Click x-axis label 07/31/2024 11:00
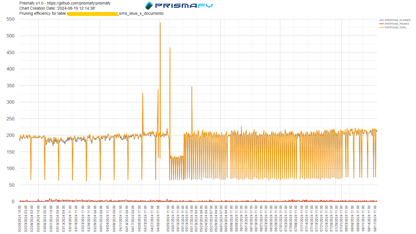The image size is (416, 234). [x=341, y=219]
